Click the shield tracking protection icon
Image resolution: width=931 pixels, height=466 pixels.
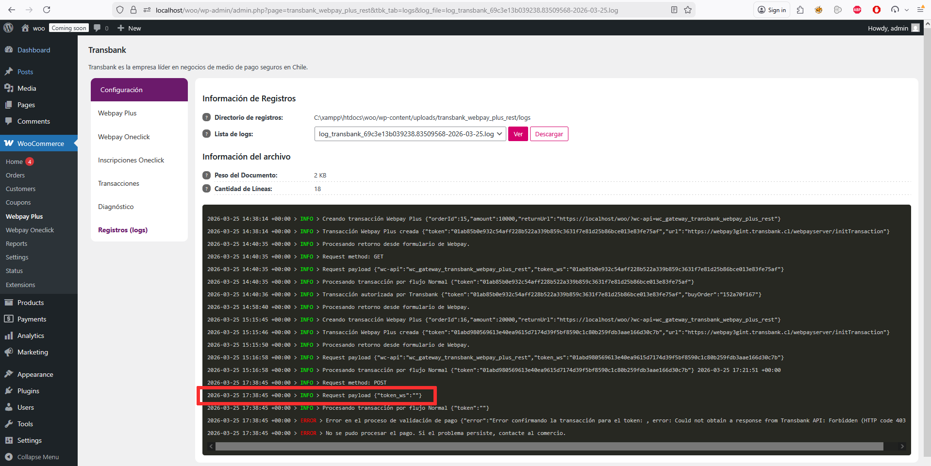coord(120,10)
